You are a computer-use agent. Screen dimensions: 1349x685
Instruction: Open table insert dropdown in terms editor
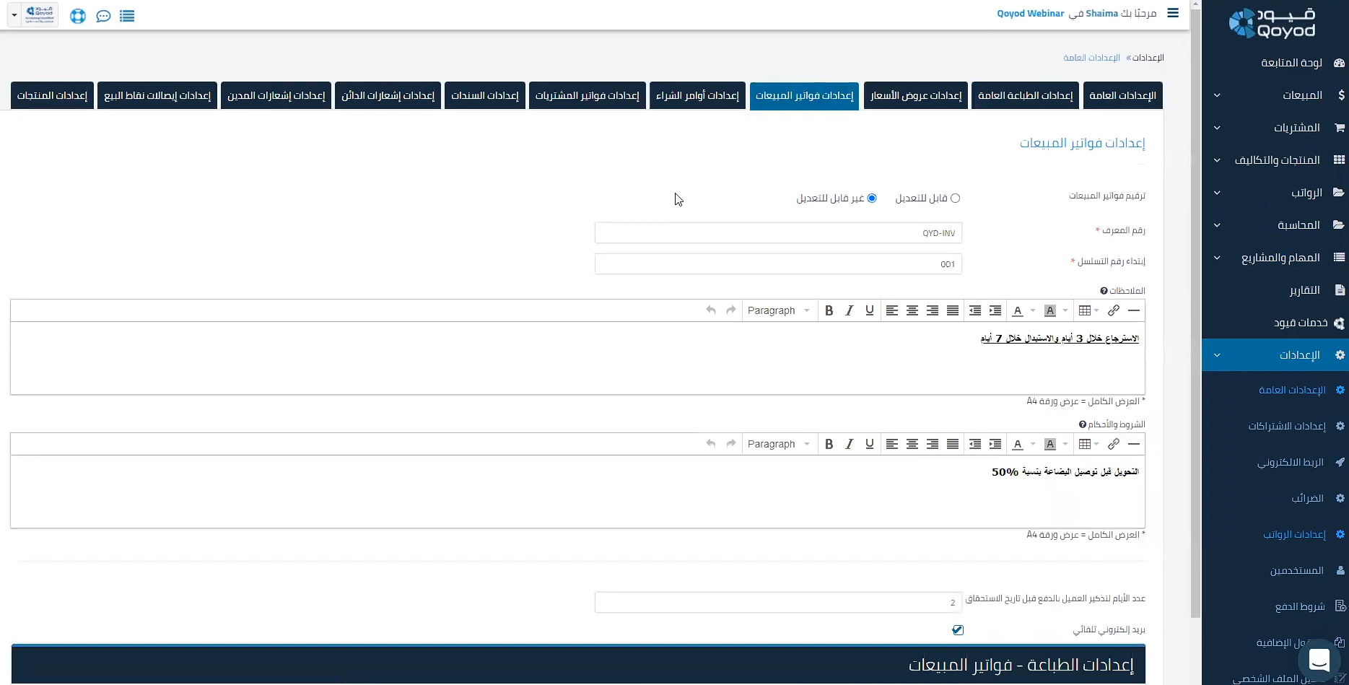pos(1088,444)
